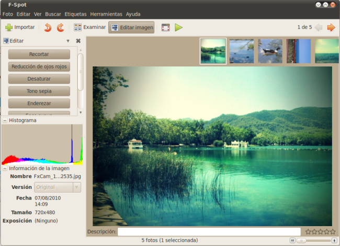The height and width of the screenshot is (246, 340).
Task: Click the Editar panel header icon
Action: tap(6, 41)
